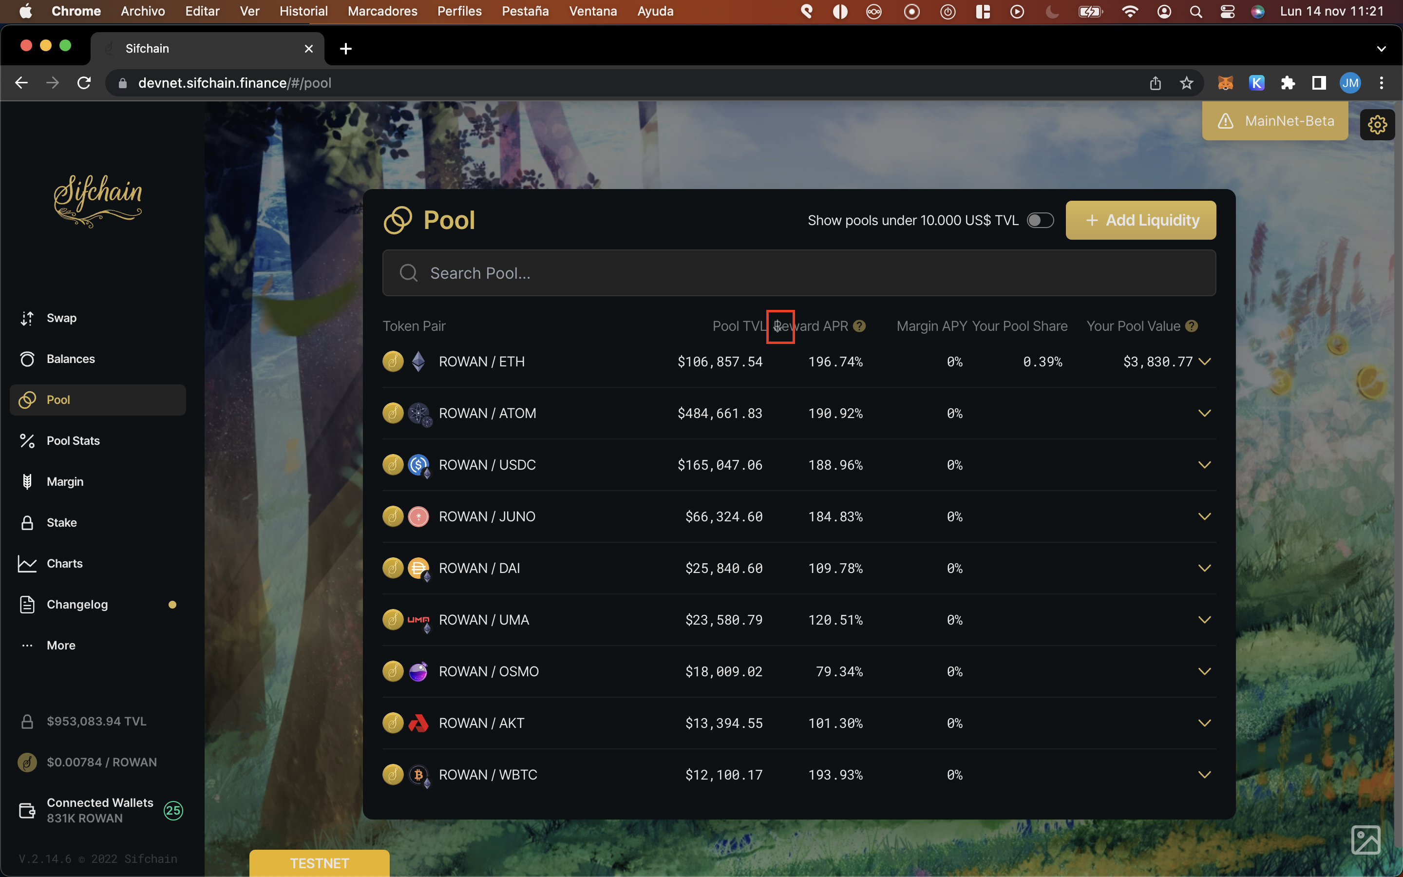The height and width of the screenshot is (877, 1403).
Task: Click the MainNet-Beta warning badge
Action: coord(1275,121)
